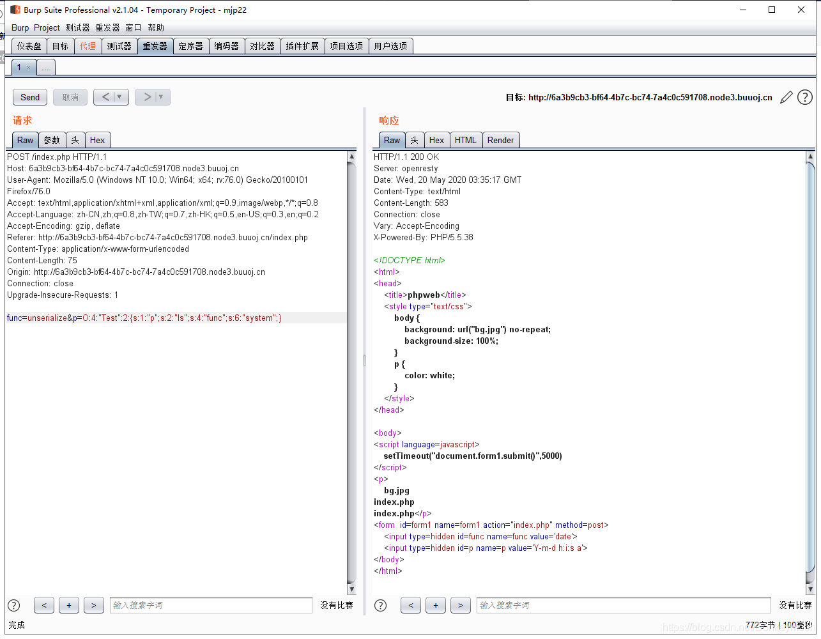The width and height of the screenshot is (821, 639).
Task: Focus the response search input field
Action: tap(624, 605)
